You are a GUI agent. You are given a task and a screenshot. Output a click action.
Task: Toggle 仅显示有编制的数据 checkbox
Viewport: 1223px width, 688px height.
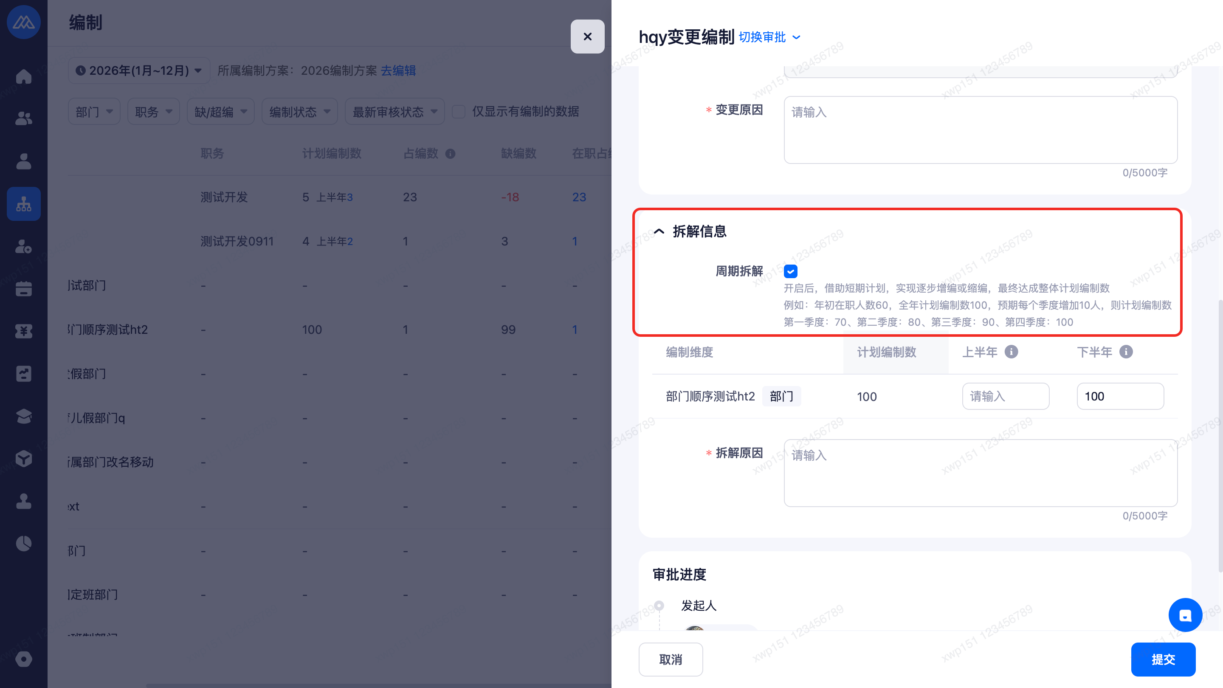[x=459, y=112]
